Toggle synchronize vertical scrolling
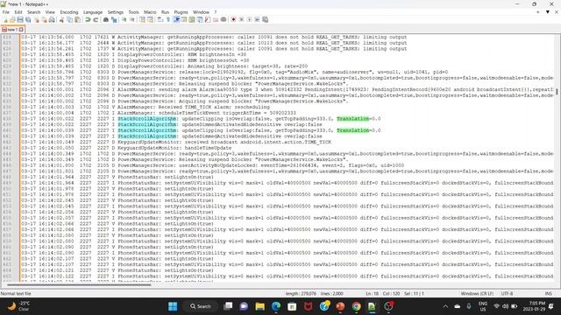561x315 pixels. coord(142,19)
